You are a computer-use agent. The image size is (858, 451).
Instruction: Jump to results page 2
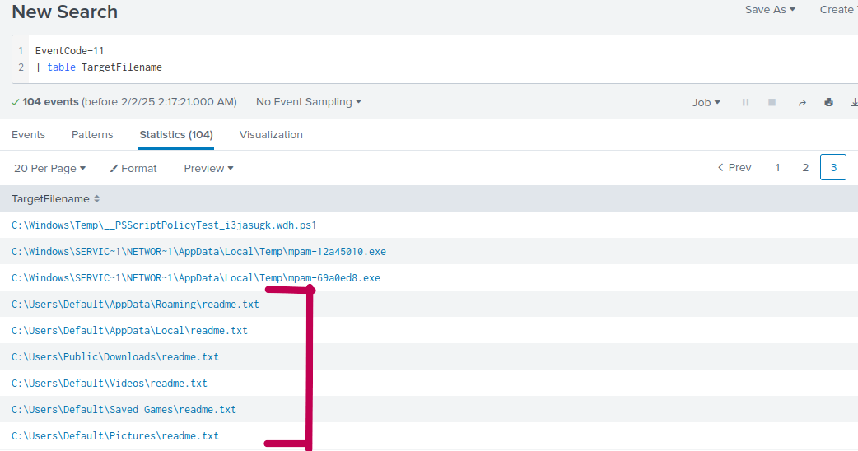(x=805, y=168)
